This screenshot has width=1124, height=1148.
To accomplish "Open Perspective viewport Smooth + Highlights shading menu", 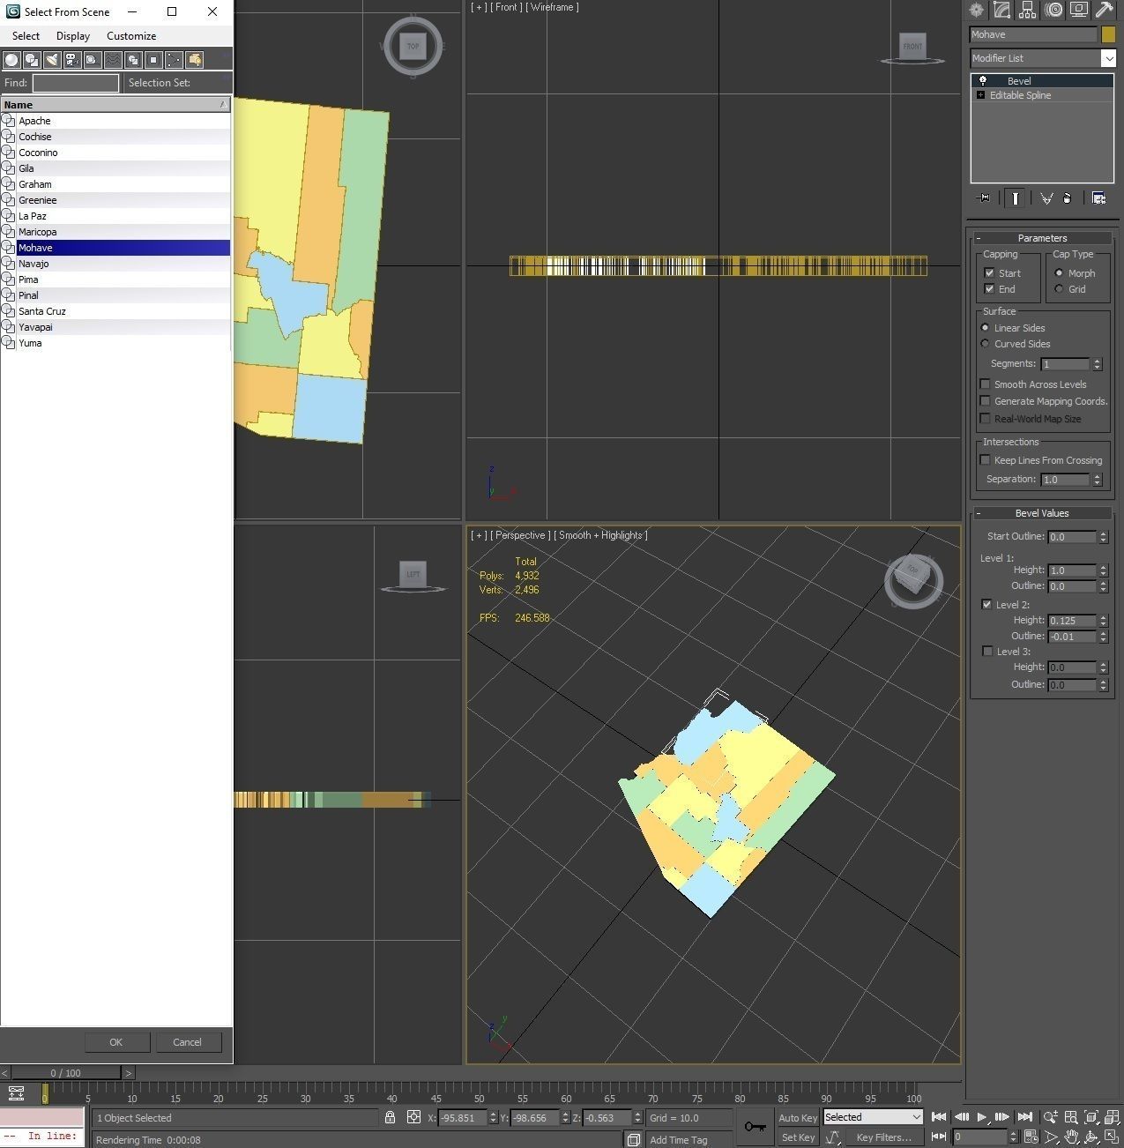I will click(x=603, y=535).
